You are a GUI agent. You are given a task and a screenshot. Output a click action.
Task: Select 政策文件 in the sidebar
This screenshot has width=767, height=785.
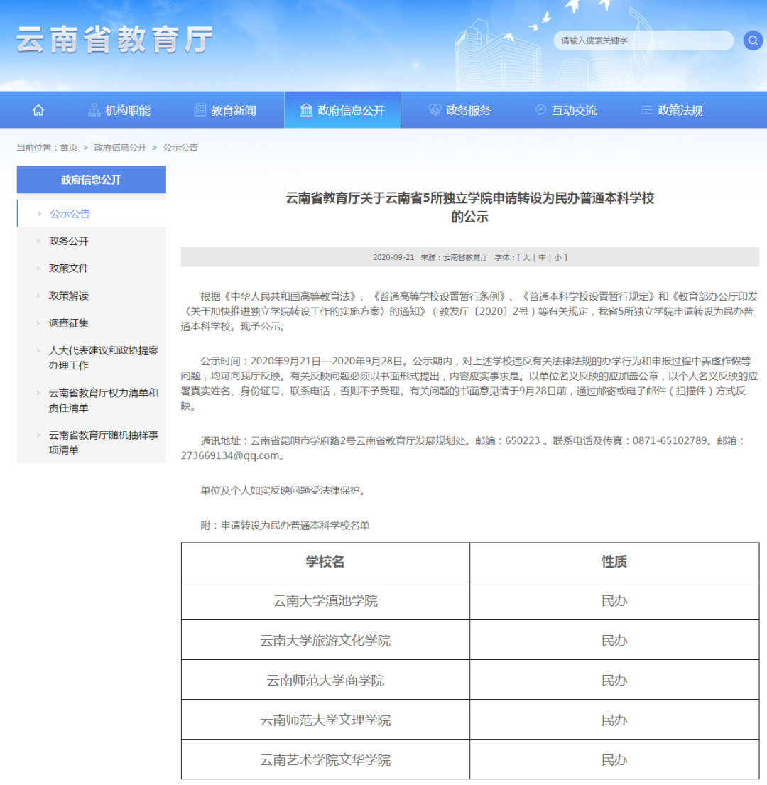(x=69, y=269)
